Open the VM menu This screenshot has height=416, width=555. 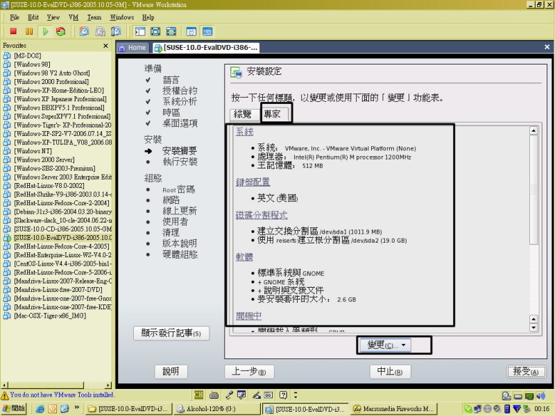74,17
